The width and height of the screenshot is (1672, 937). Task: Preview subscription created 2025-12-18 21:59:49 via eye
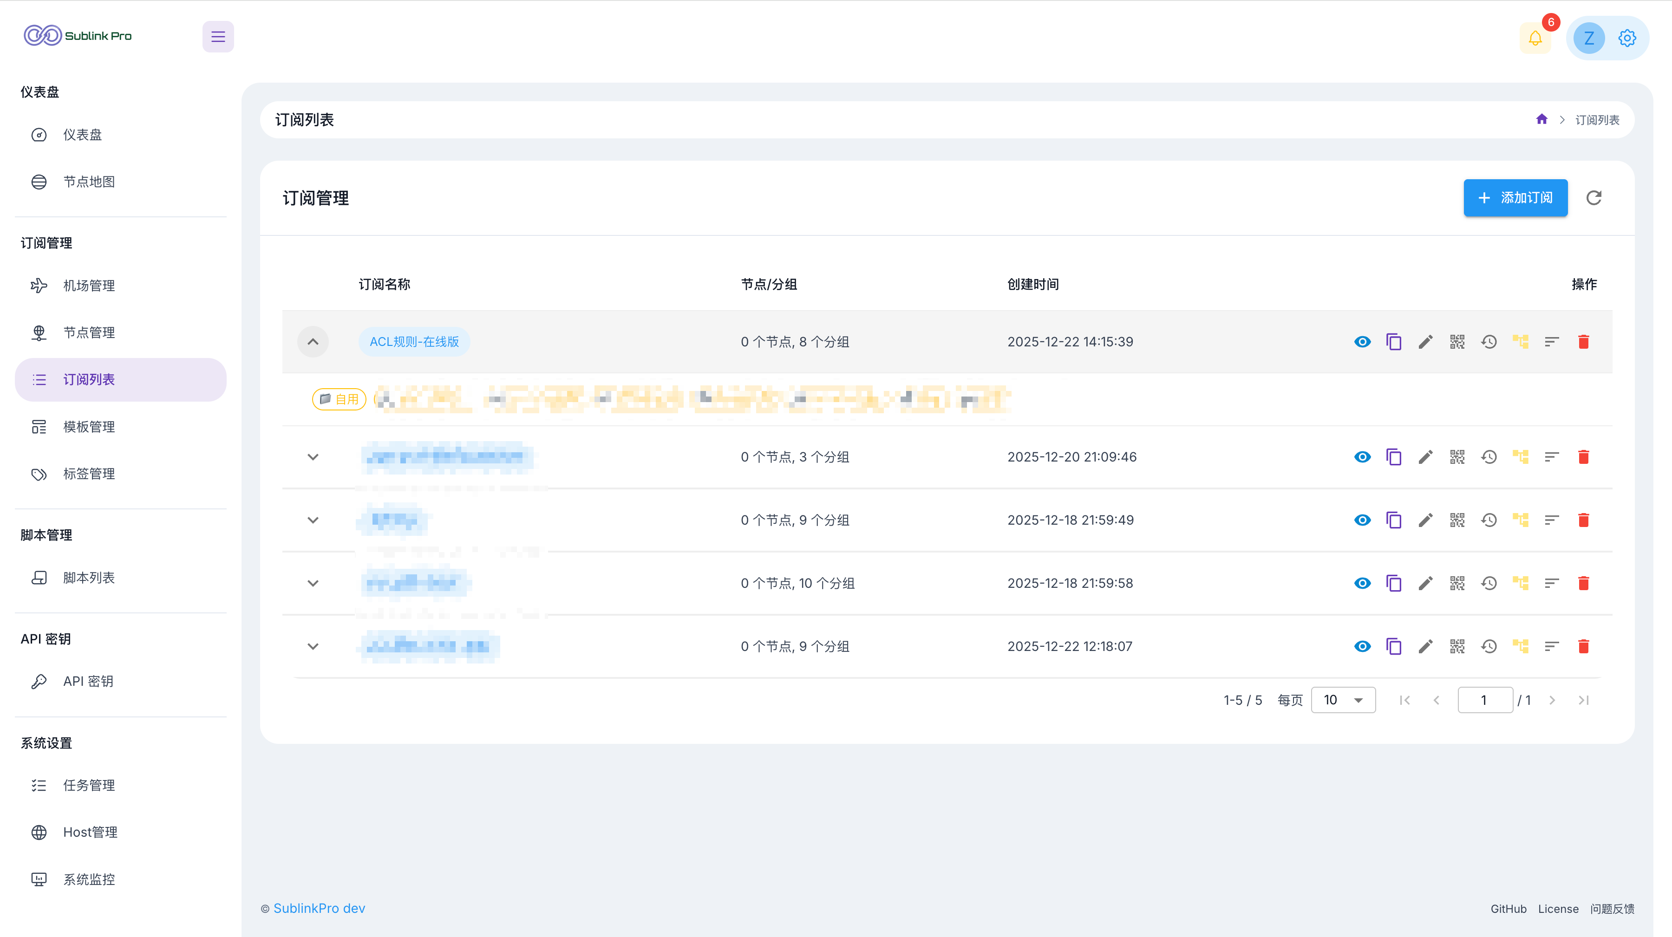(x=1362, y=521)
